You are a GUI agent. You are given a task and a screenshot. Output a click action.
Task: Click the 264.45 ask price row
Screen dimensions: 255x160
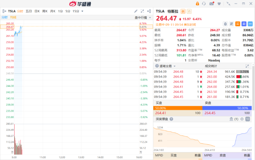click(228, 113)
